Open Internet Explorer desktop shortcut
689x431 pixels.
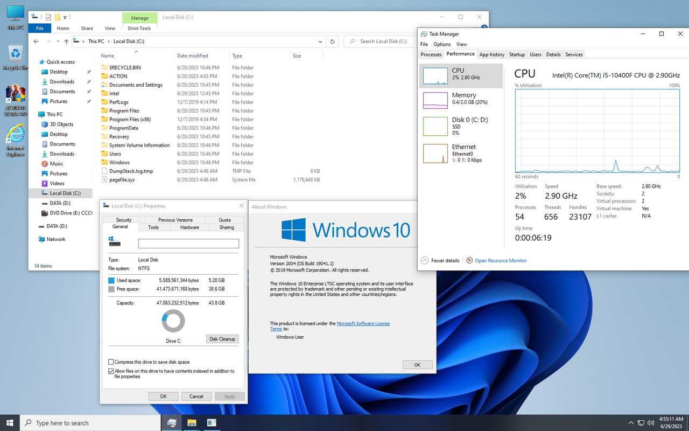click(16, 140)
